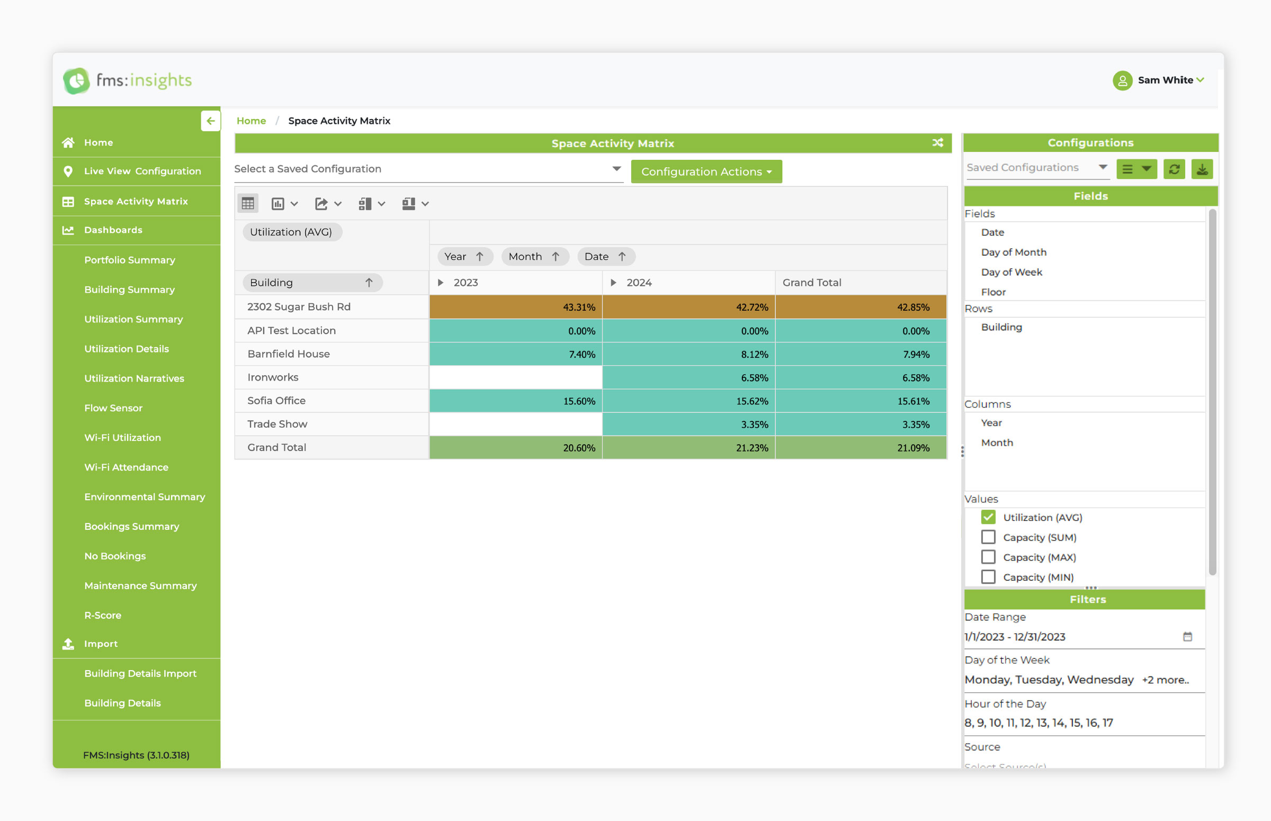Screen dimensions: 1271x821
Task: Click the Sofia Office 15.60% cell
Action: 516,401
